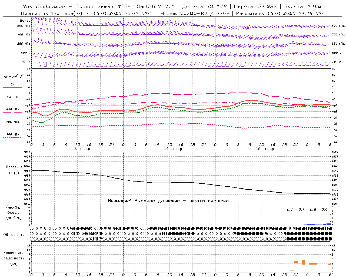Image resolution: width=346 pixels, height=277 pixels.
Task: Click the Конвективн. облачность panel label
Action: click(x=14, y=256)
